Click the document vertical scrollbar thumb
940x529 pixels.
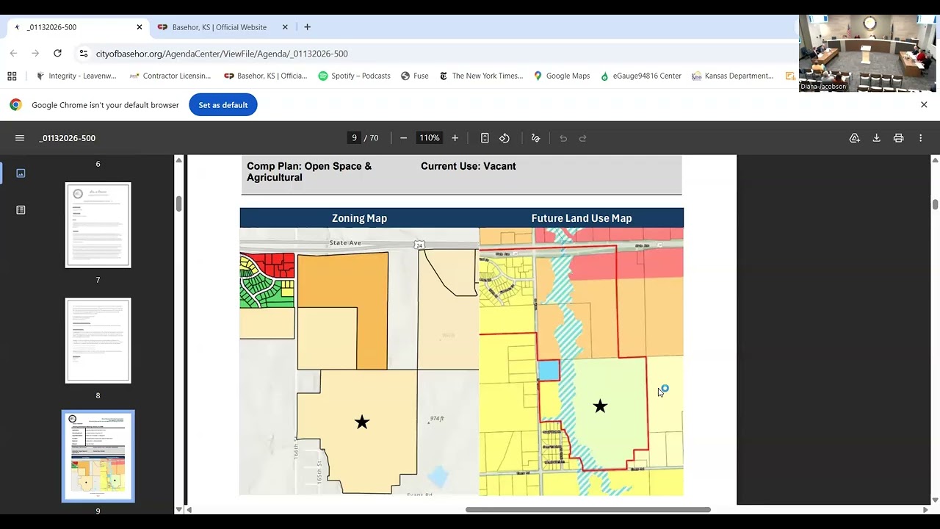tap(935, 204)
